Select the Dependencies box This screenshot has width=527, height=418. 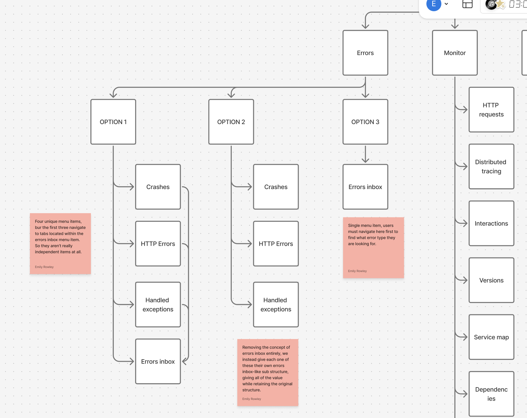coord(491,394)
